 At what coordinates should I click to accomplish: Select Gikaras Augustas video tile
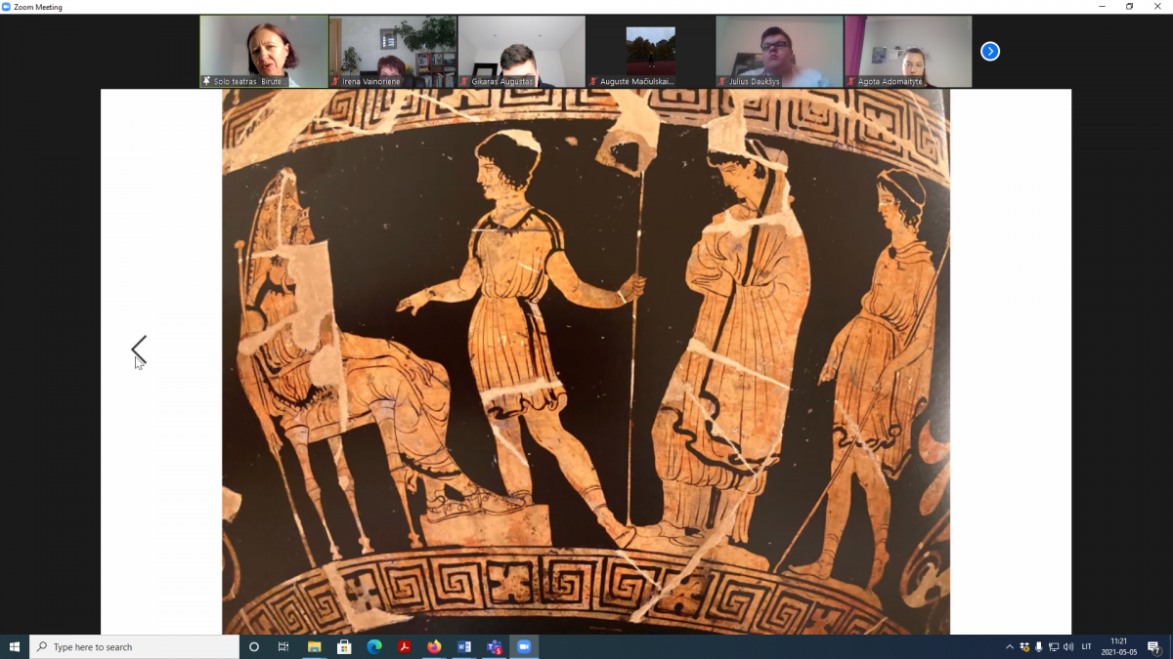pyautogui.click(x=522, y=52)
